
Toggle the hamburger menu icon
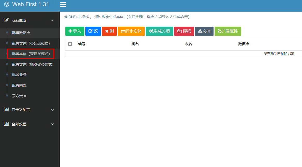(63, 5)
